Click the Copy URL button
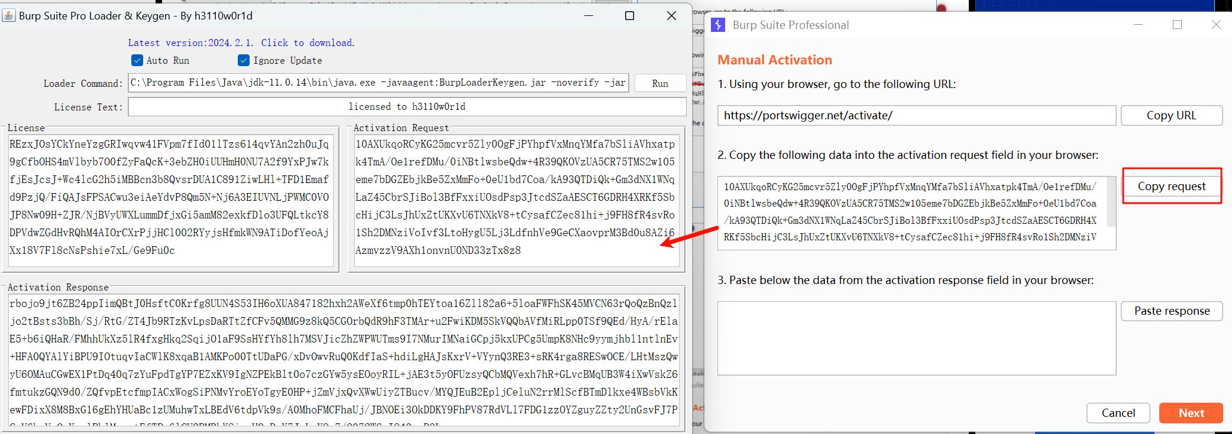Image resolution: width=1232 pixels, height=434 pixels. coord(1171,115)
